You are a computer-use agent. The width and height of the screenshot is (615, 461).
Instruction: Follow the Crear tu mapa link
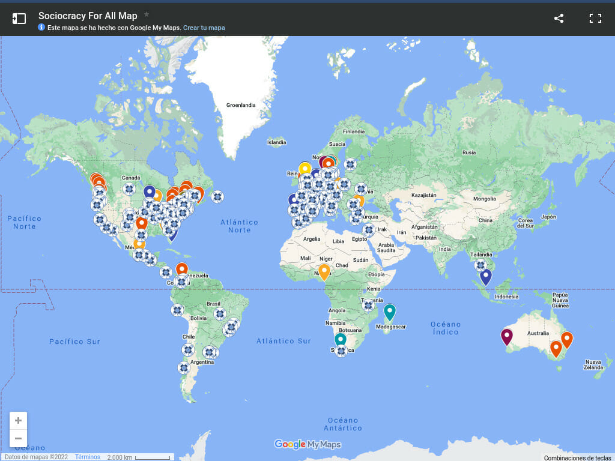click(x=204, y=27)
